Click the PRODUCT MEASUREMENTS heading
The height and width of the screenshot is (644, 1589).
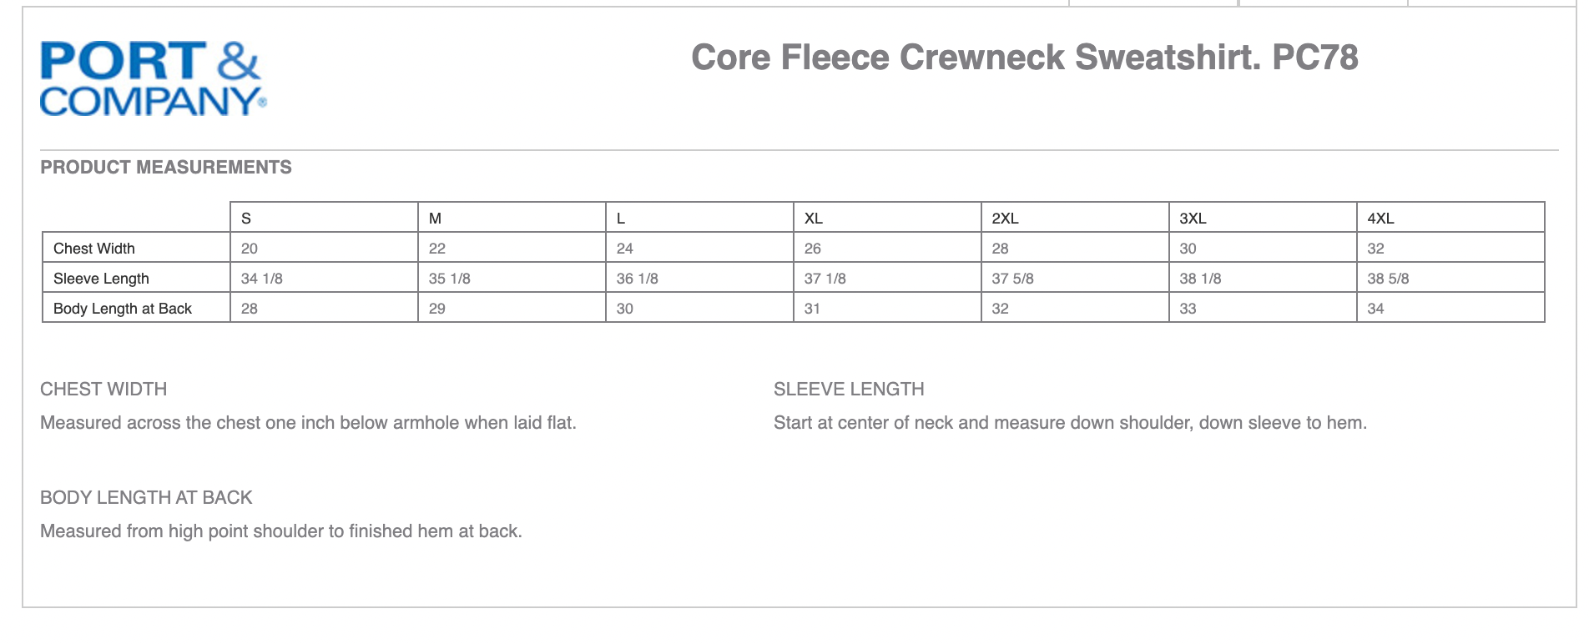(x=166, y=168)
